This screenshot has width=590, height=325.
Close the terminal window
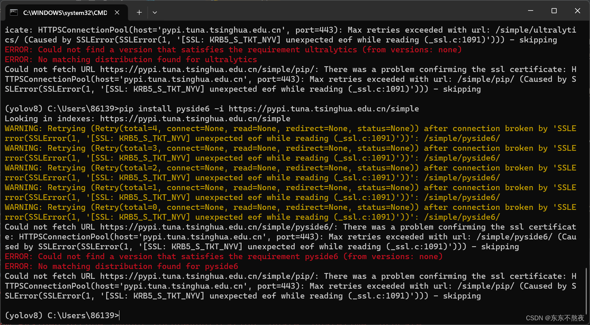point(577,11)
